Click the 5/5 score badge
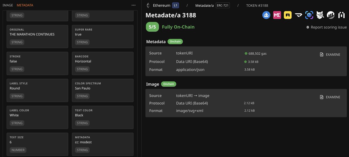349x157 pixels. pos(152,27)
